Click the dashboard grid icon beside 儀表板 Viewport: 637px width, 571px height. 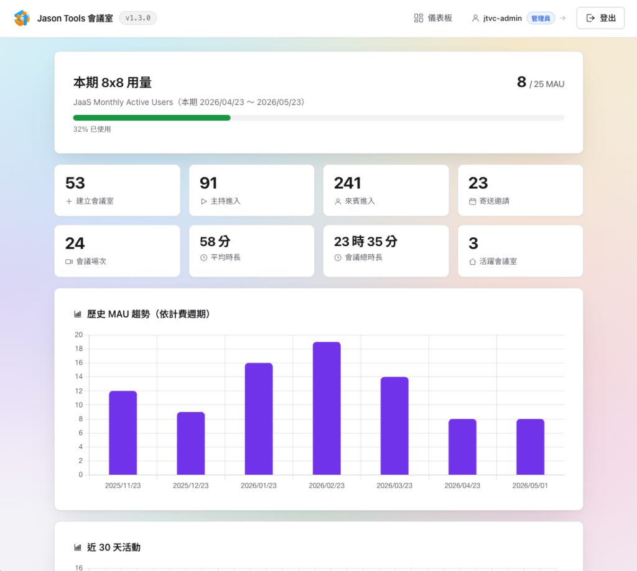click(x=419, y=18)
